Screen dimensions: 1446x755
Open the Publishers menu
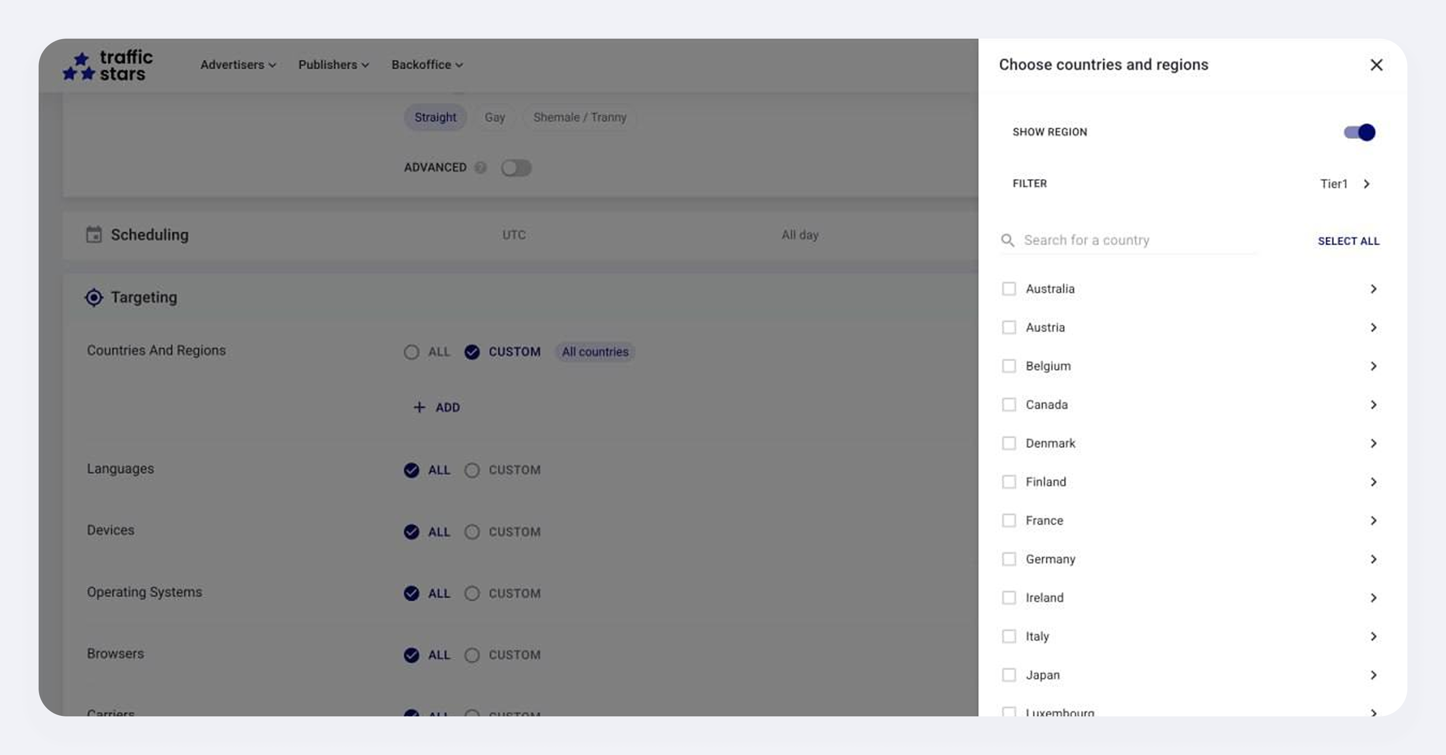click(333, 65)
